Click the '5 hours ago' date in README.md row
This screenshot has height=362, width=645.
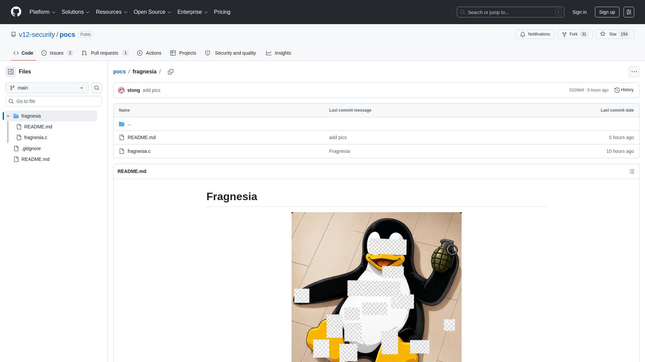point(621,137)
